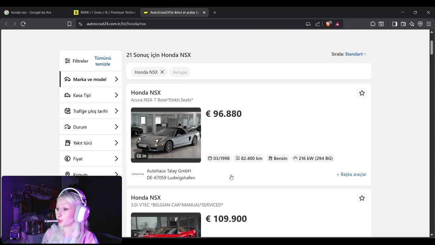View site information icon beside the URL
The image size is (435, 245).
81,24
